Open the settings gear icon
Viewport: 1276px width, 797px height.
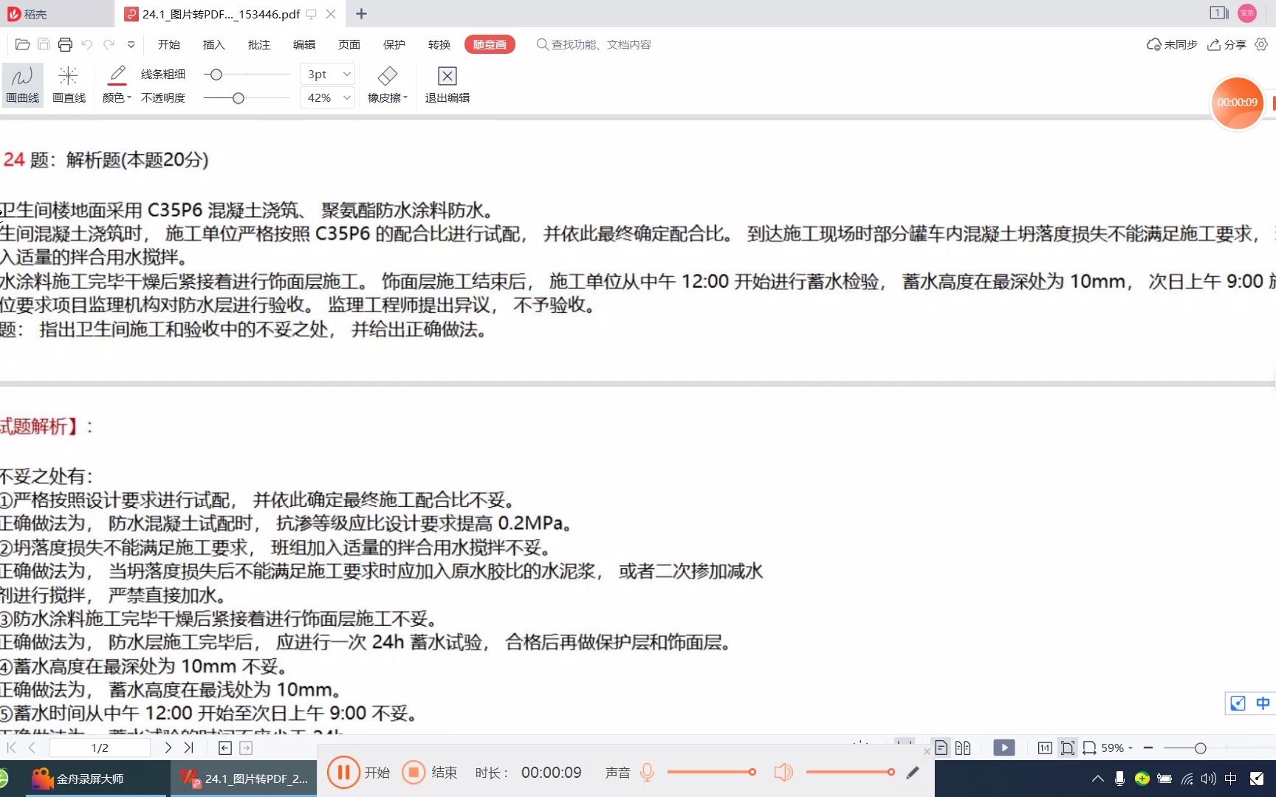1261,44
